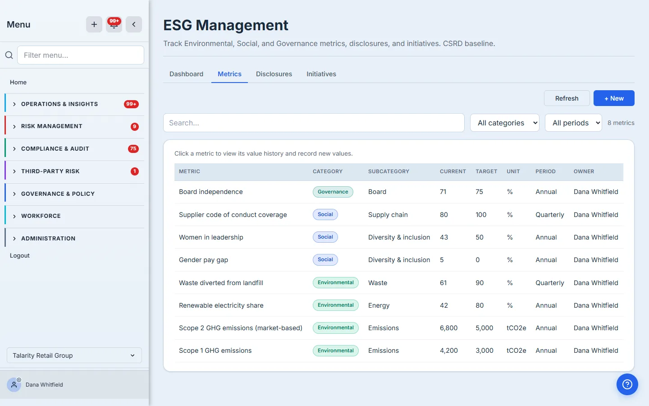
Task: Click the plus icon beside Menu
Action: pos(94,24)
